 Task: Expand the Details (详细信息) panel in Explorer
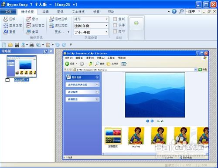pyautogui.click(x=97, y=99)
